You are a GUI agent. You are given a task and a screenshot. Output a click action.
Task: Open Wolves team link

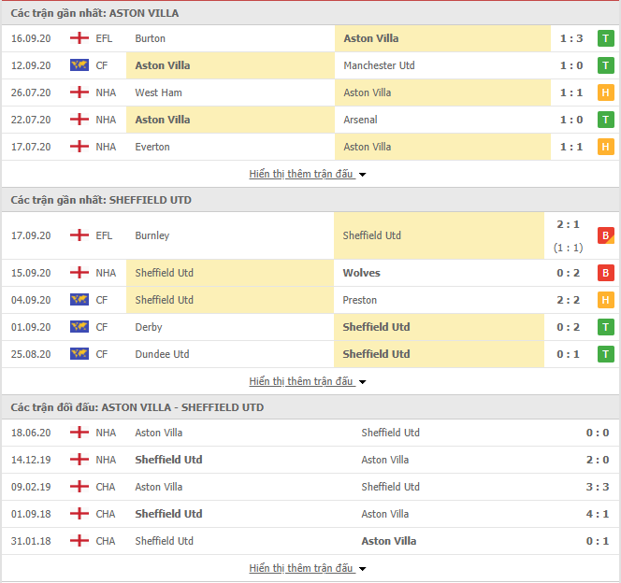[x=361, y=273]
